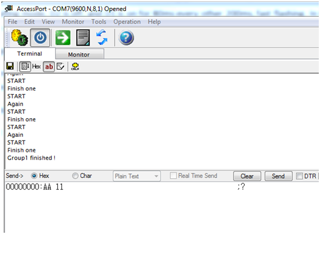Toggle the 'ab' character display button
Viewport: 320px width, 255px height.
pos(49,67)
